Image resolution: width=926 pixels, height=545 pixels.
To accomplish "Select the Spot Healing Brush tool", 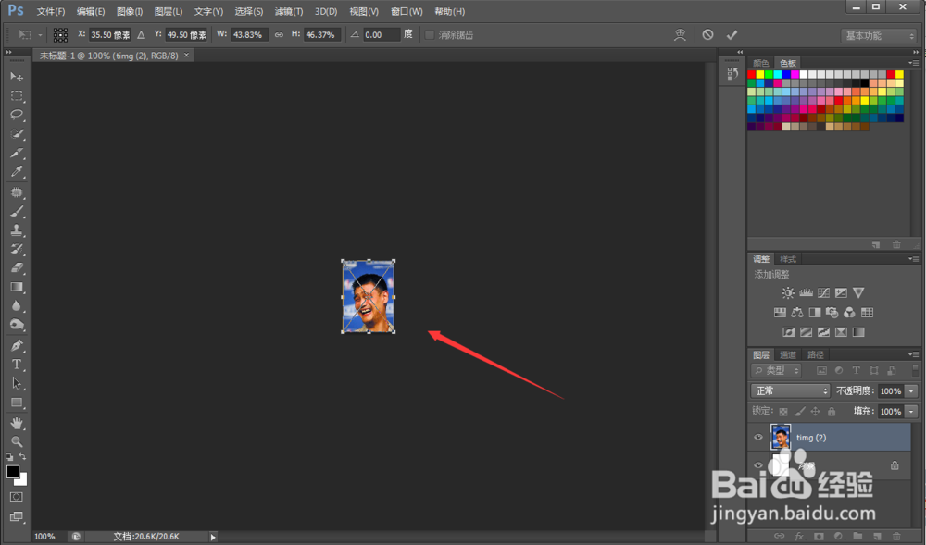I will pos(17,192).
